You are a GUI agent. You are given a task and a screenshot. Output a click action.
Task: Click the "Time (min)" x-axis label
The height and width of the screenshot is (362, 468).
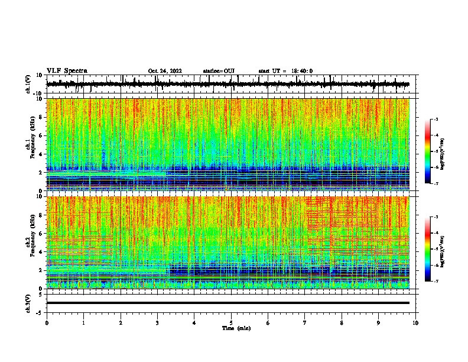tap(236, 328)
